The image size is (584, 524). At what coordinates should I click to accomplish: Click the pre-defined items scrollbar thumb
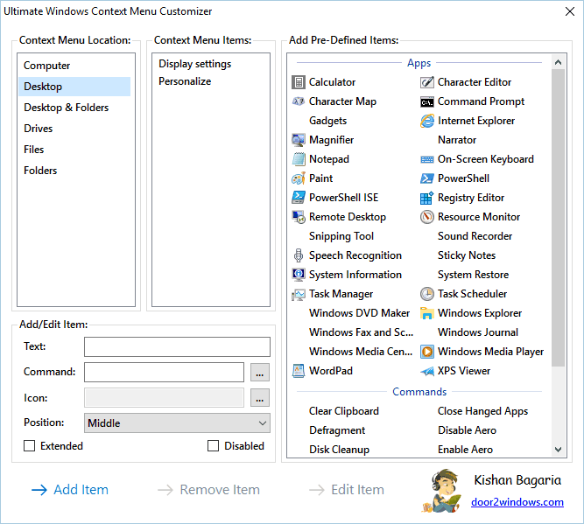(x=558, y=218)
